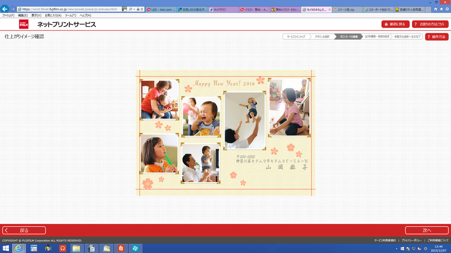
Task: Click the お困りの方はこちら help button
Action: pyautogui.click(x=430, y=24)
